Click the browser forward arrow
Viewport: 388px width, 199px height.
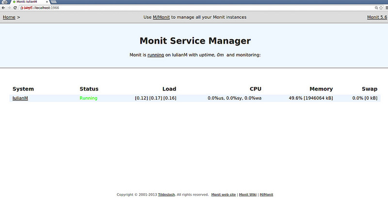(9, 8)
